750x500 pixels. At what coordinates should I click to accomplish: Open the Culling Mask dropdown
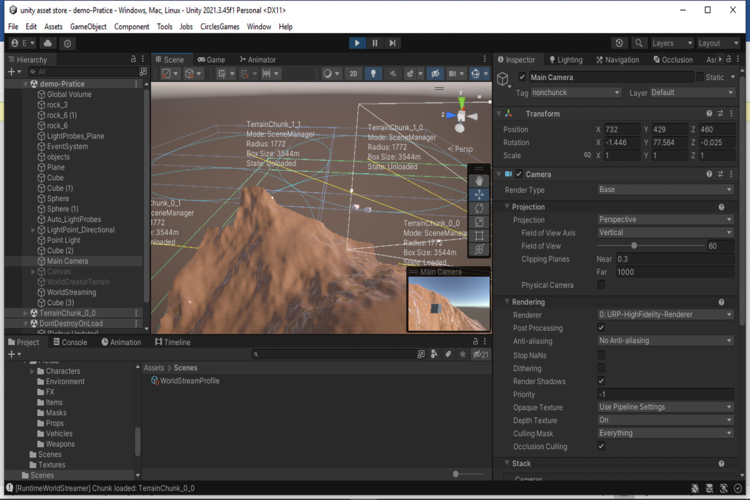tap(666, 433)
